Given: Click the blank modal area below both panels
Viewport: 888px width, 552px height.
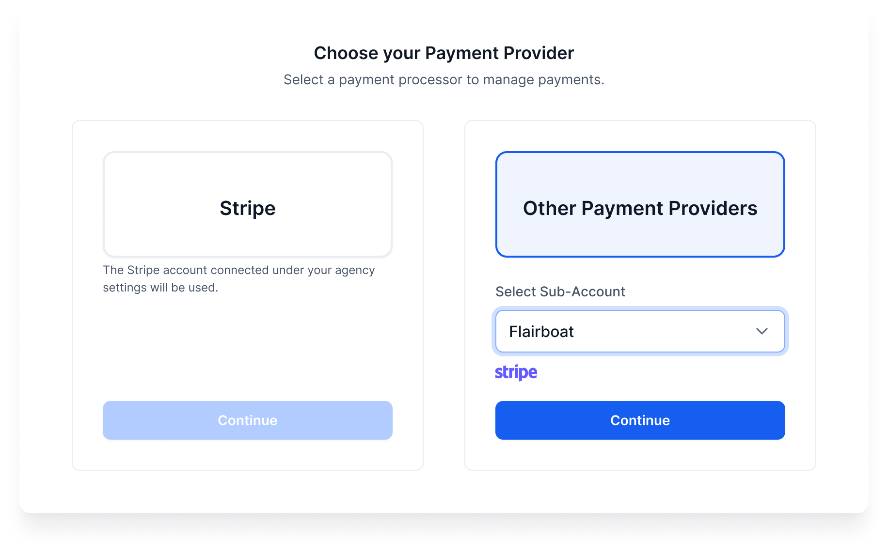Looking at the screenshot, I should click(x=444, y=491).
